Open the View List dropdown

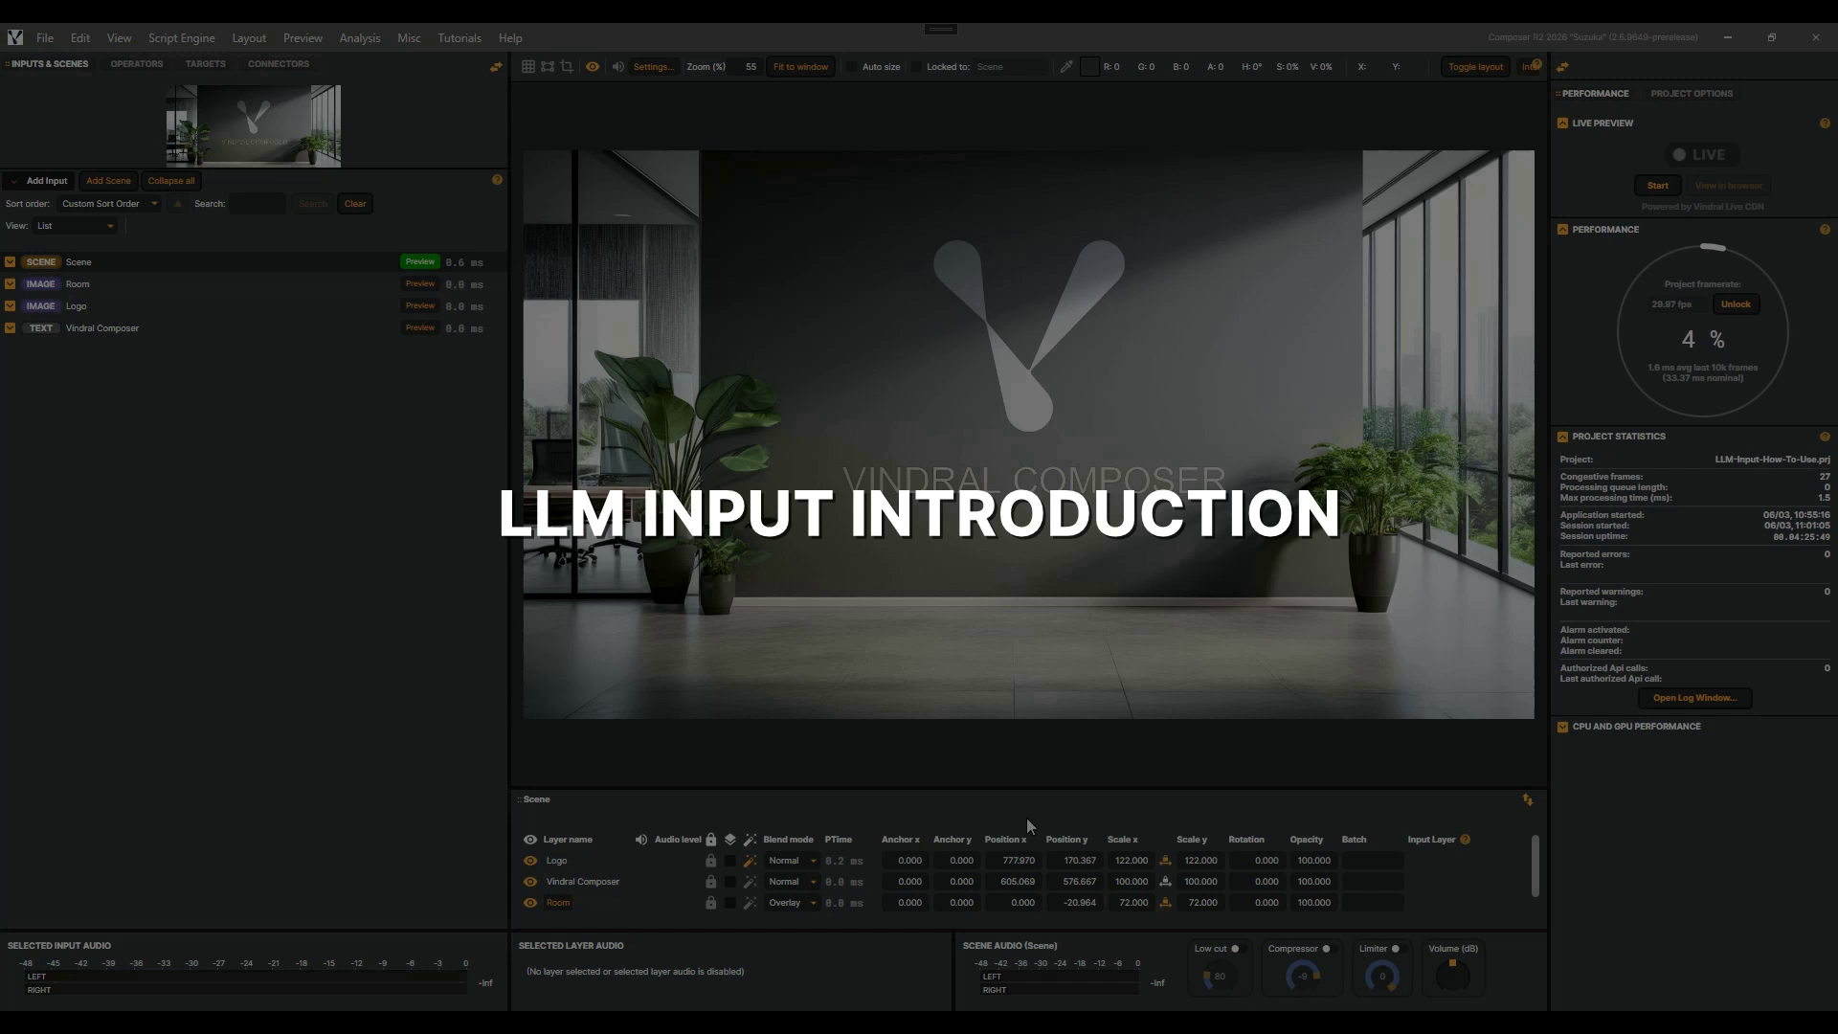point(76,226)
